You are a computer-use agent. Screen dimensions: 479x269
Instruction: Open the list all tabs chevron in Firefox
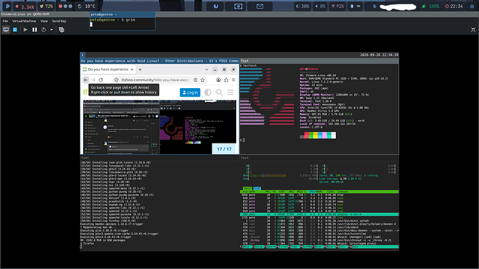(206, 69)
